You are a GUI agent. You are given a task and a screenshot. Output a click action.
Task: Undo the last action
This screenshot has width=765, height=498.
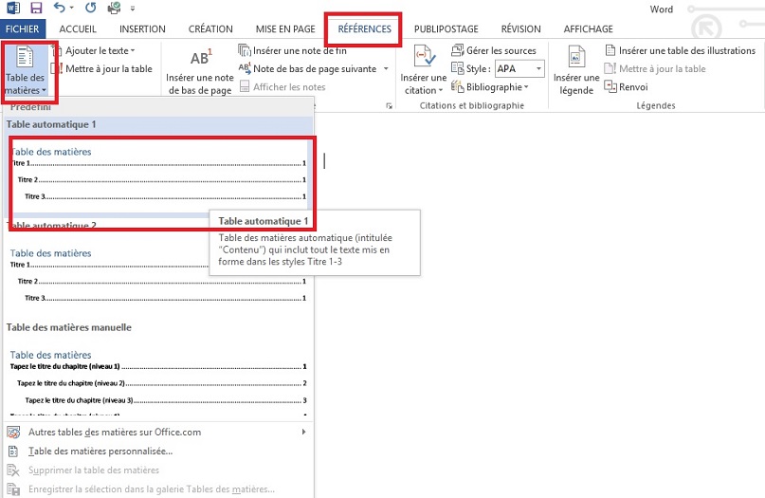60,8
